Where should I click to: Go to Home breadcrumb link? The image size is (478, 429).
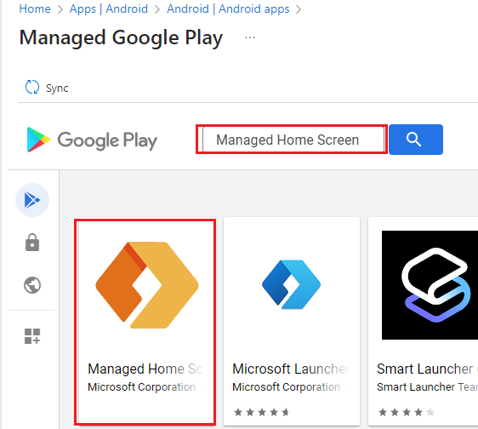pyautogui.click(x=35, y=9)
